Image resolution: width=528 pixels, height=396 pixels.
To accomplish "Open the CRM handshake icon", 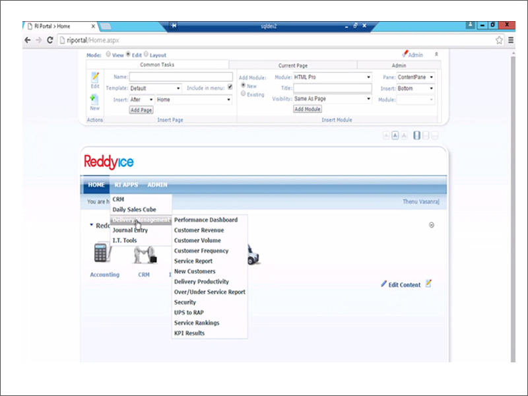I will (x=144, y=255).
